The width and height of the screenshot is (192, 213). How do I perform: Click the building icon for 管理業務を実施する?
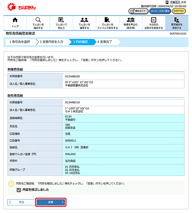(177, 20)
